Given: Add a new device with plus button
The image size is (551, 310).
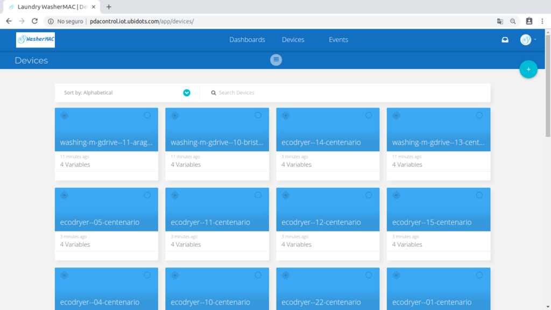Looking at the screenshot, I should [x=528, y=69].
